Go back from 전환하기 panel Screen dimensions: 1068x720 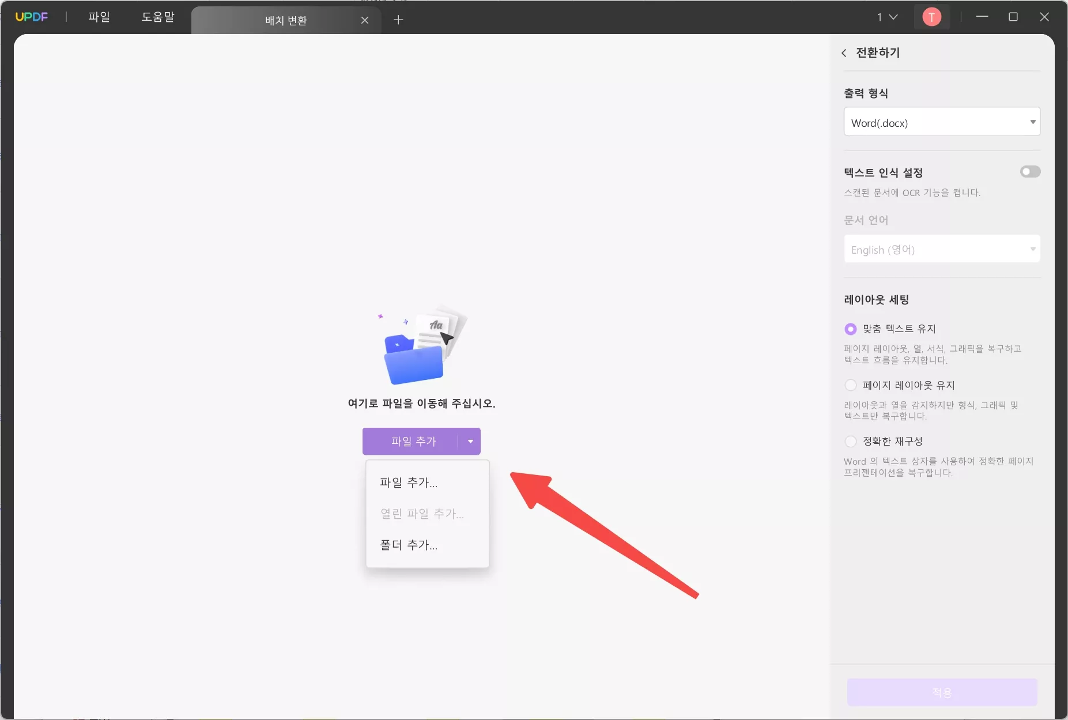[x=844, y=53]
